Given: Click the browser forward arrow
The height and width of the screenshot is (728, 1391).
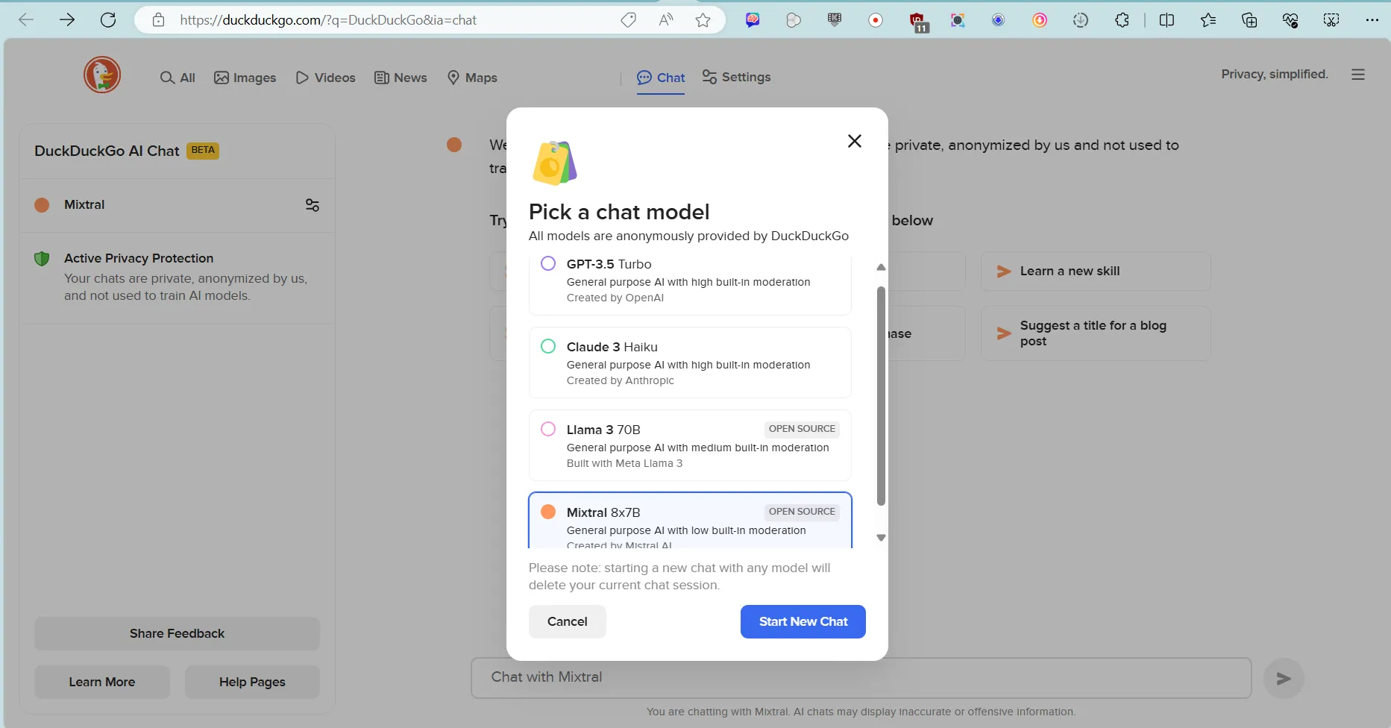Looking at the screenshot, I should (x=67, y=20).
